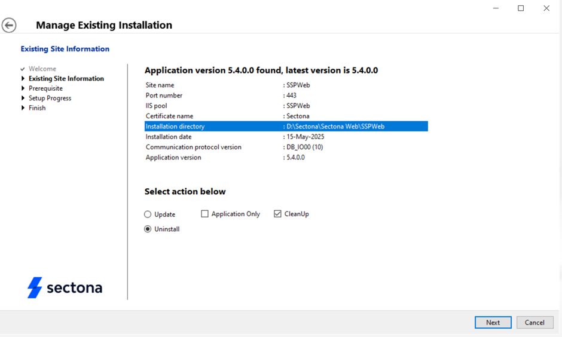Go to the Prerequisite step label
The height and width of the screenshot is (337, 562).
(45, 88)
